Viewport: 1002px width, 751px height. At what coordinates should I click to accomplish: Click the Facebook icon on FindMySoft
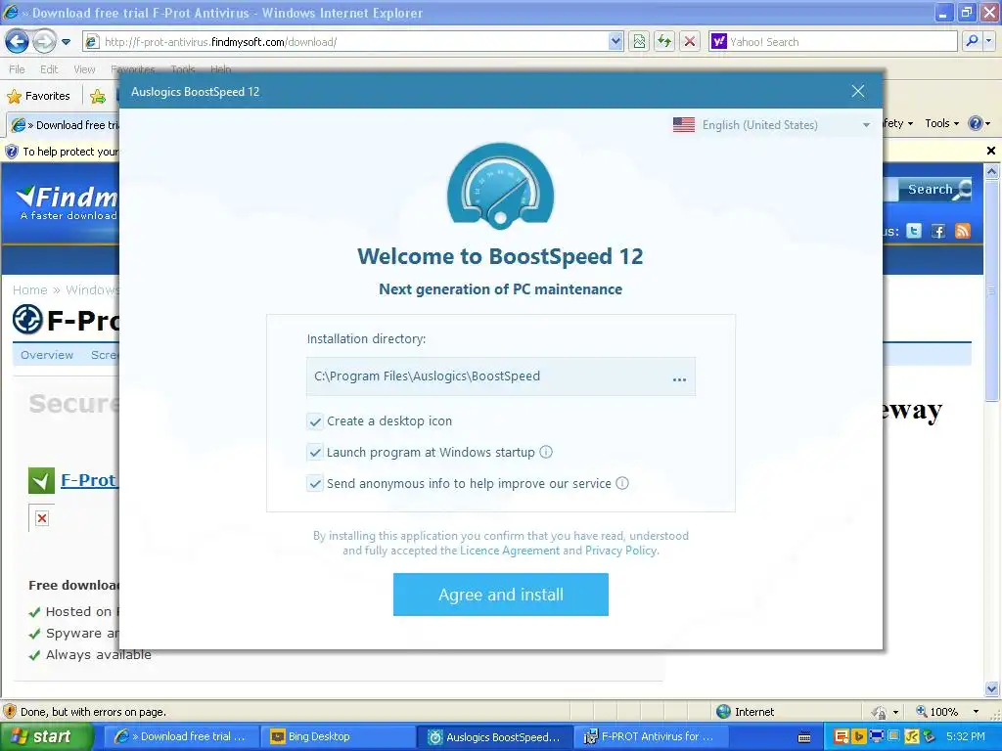tap(938, 231)
